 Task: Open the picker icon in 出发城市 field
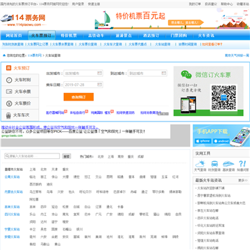(100, 73)
